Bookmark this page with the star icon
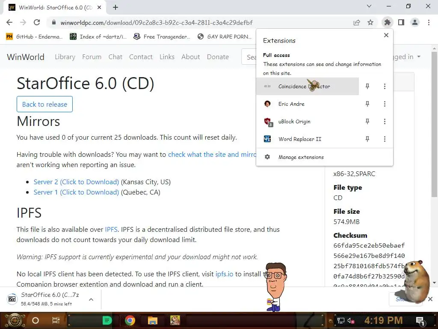The height and width of the screenshot is (329, 438). point(370,22)
